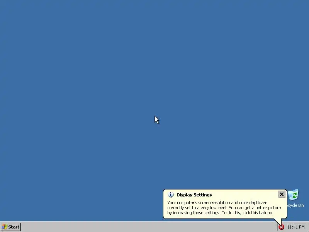Click the Display Settings balloon title

point(194,195)
